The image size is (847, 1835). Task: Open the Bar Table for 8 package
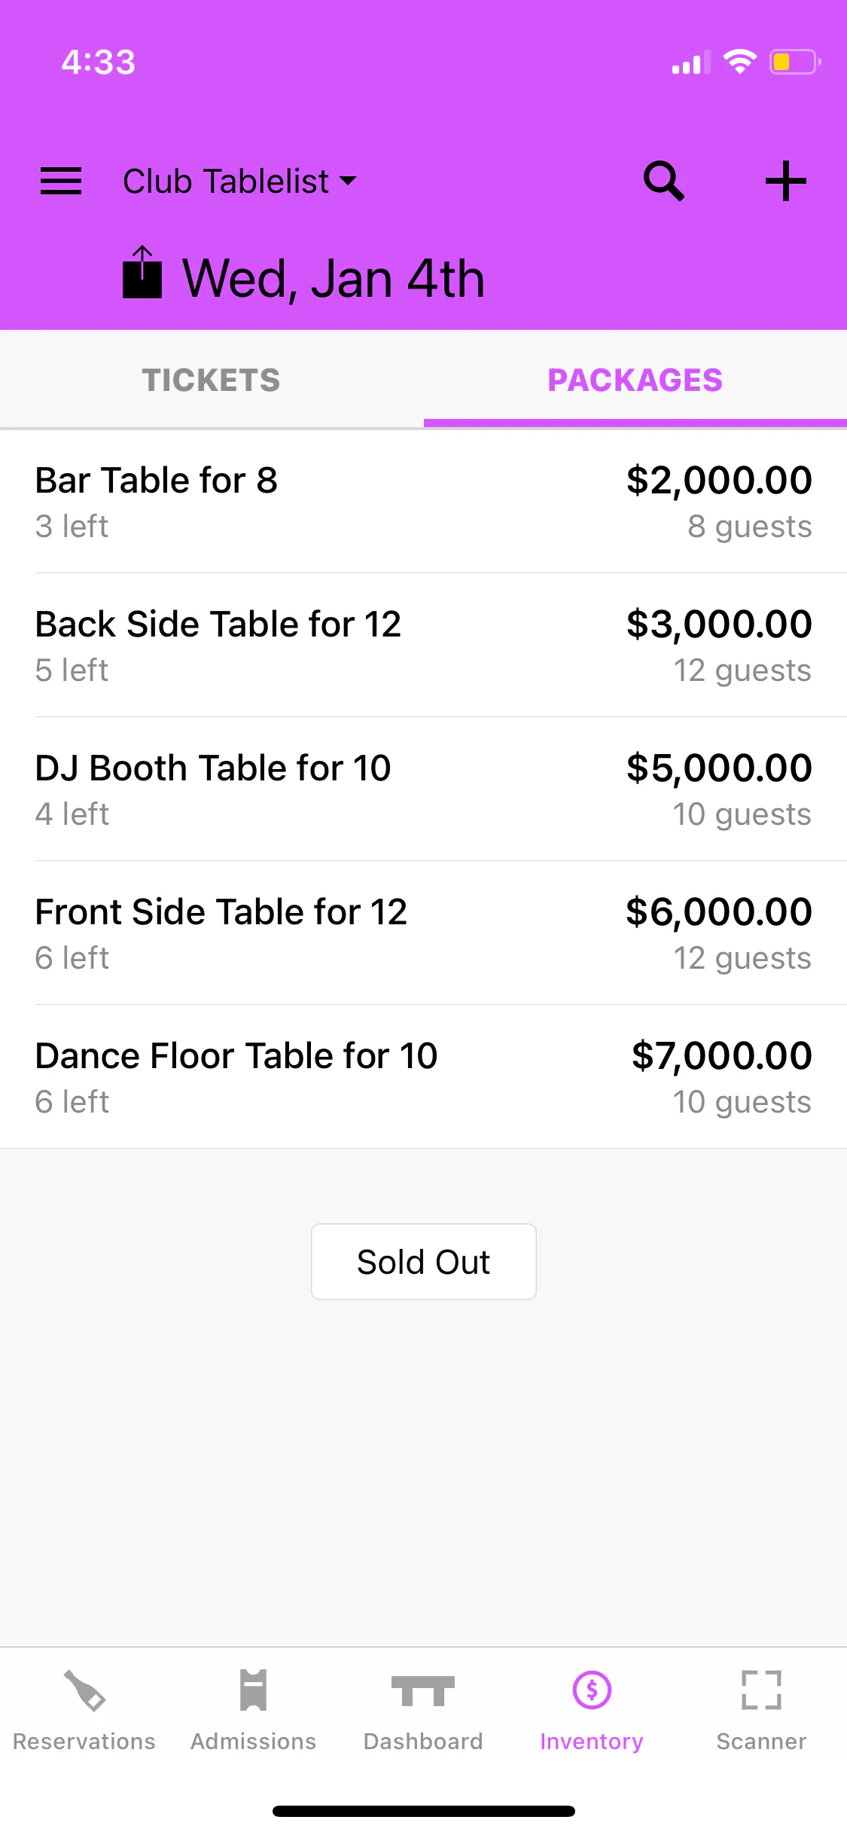157,500
